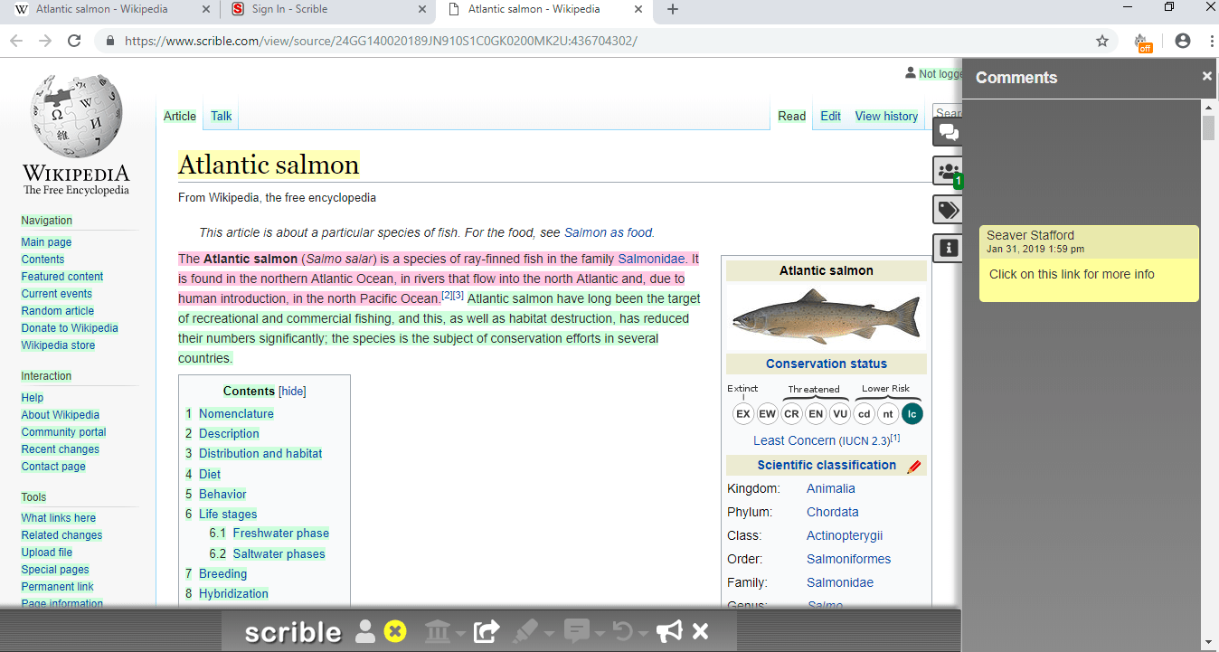The width and height of the screenshot is (1219, 652).
Task: Click the share icon in scrible toolbar
Action: tap(487, 631)
